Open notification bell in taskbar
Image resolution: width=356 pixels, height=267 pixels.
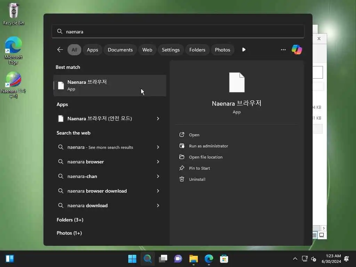pyautogui.click(x=347, y=259)
